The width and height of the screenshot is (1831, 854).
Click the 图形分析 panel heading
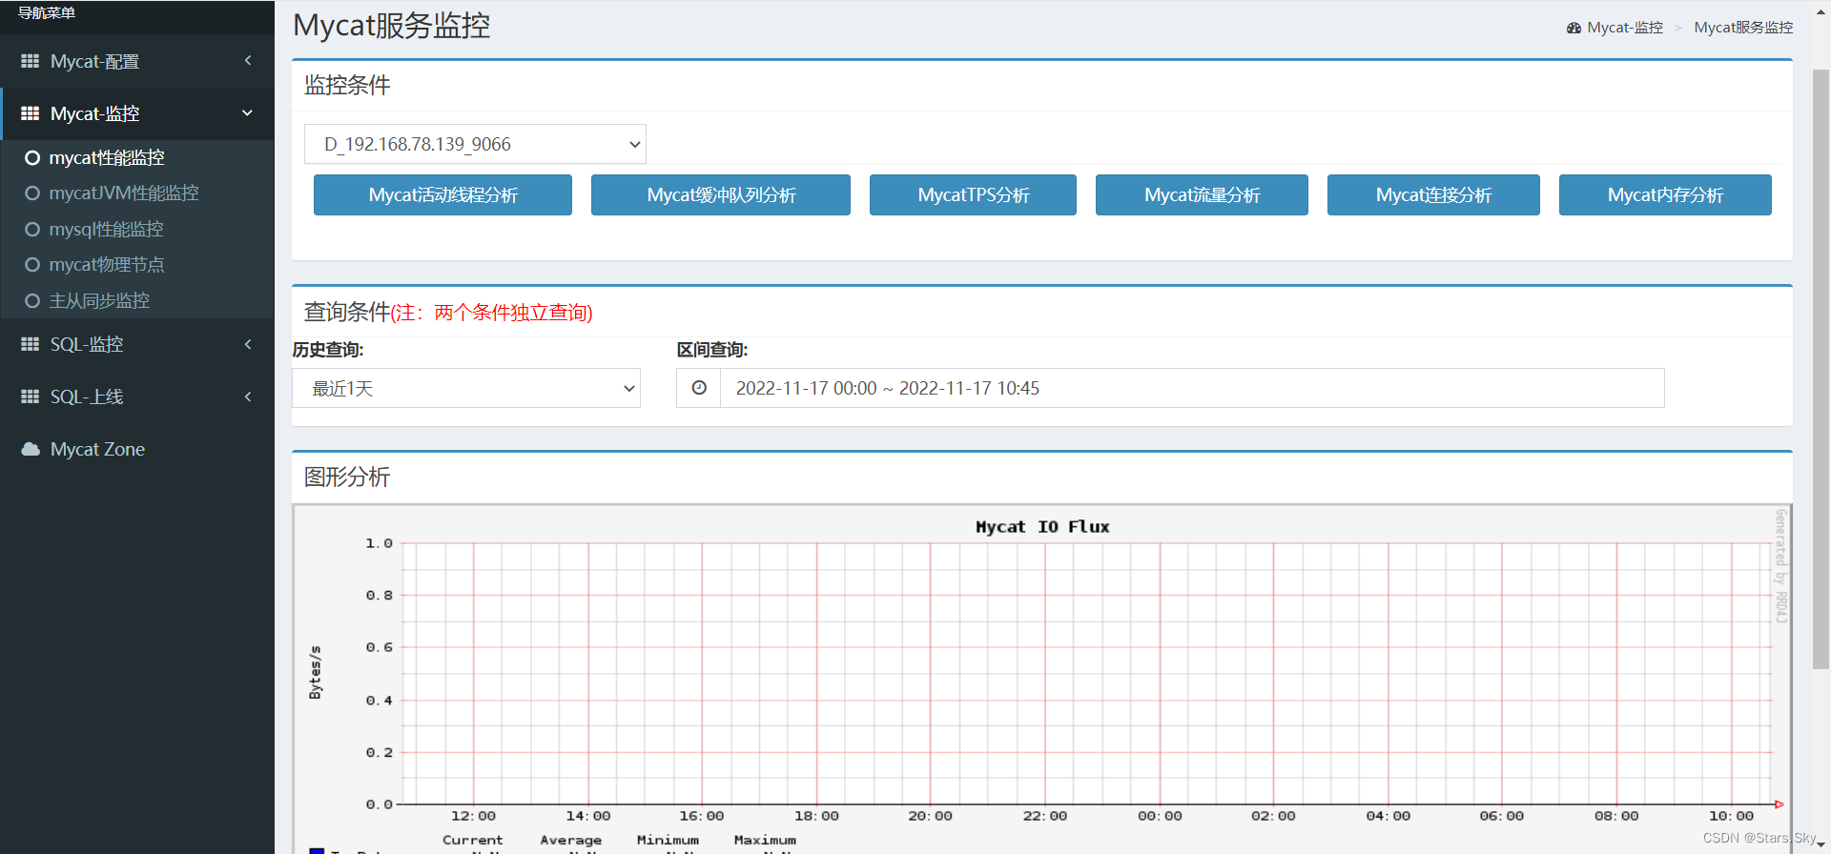pyautogui.click(x=347, y=477)
